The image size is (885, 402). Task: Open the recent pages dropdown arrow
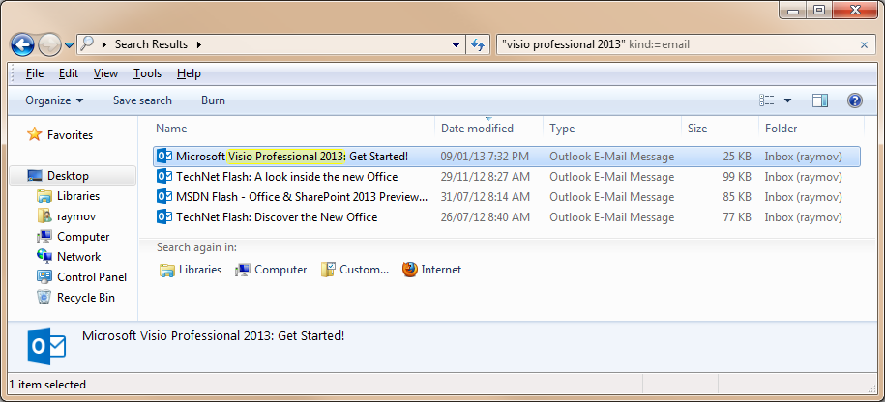pos(69,45)
